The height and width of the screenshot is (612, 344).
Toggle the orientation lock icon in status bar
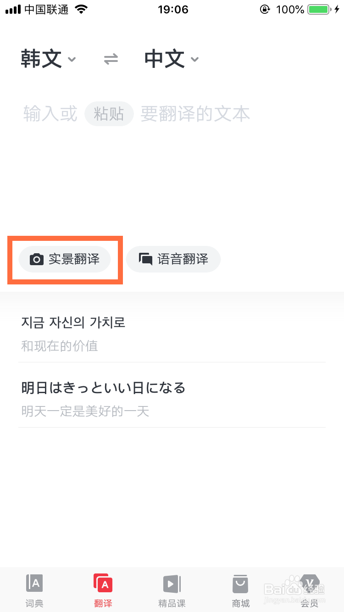click(x=265, y=8)
